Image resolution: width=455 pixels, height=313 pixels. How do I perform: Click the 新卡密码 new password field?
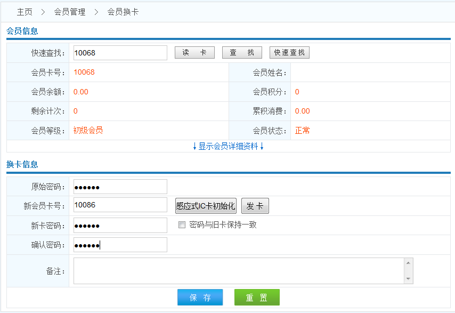(x=120, y=225)
